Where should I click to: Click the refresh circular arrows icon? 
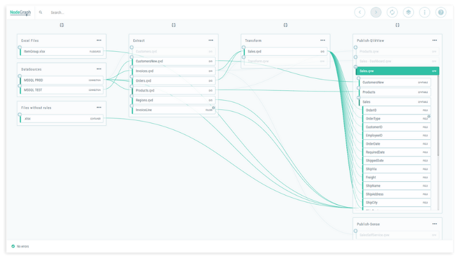tap(392, 12)
